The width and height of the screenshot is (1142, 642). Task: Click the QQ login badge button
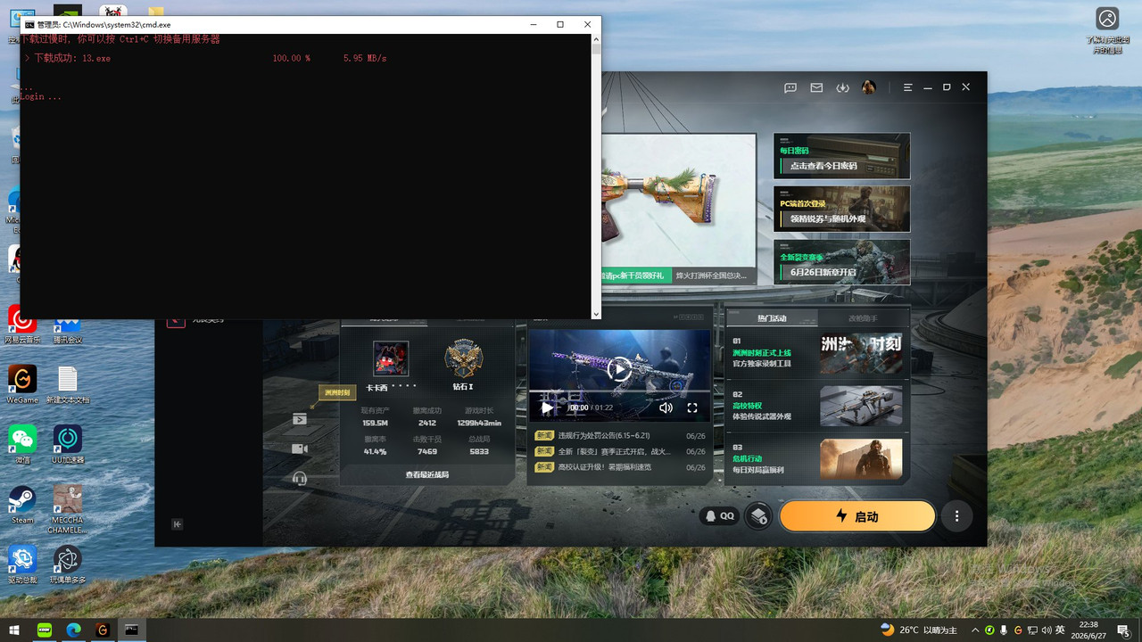click(719, 516)
